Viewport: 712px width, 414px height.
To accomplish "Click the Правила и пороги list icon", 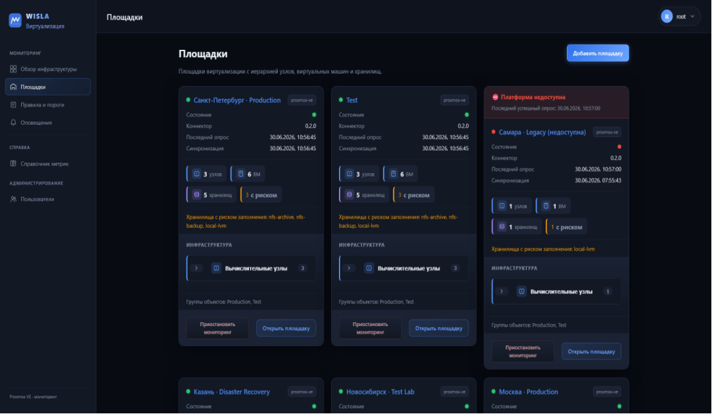I will tap(13, 105).
